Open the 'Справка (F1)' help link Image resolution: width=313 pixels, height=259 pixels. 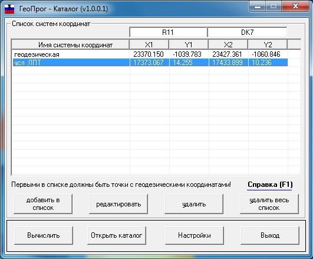tap(270, 184)
